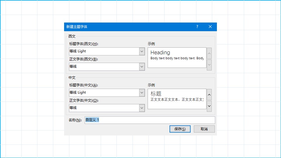The image size is (281, 158).
Task: Click the 正文字体(西文) combo box text field
Action: click(x=104, y=67)
